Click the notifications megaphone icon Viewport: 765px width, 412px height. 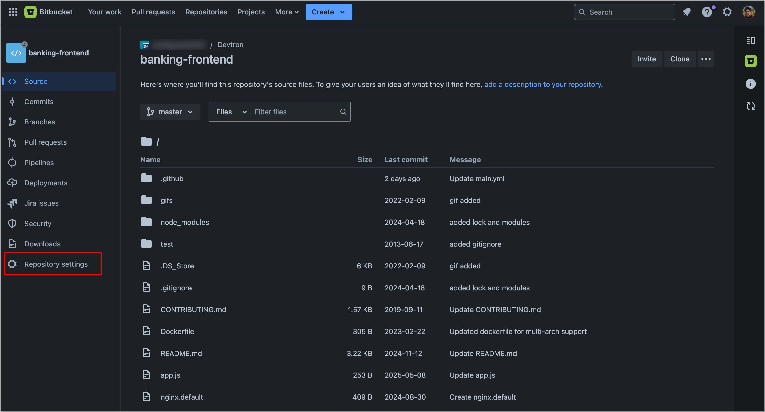[686, 12]
